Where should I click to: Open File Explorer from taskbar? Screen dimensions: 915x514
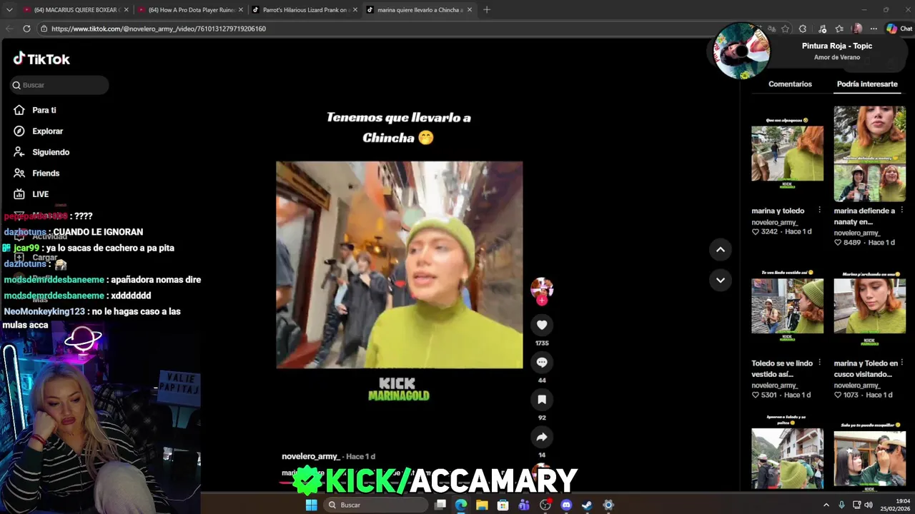click(482, 505)
